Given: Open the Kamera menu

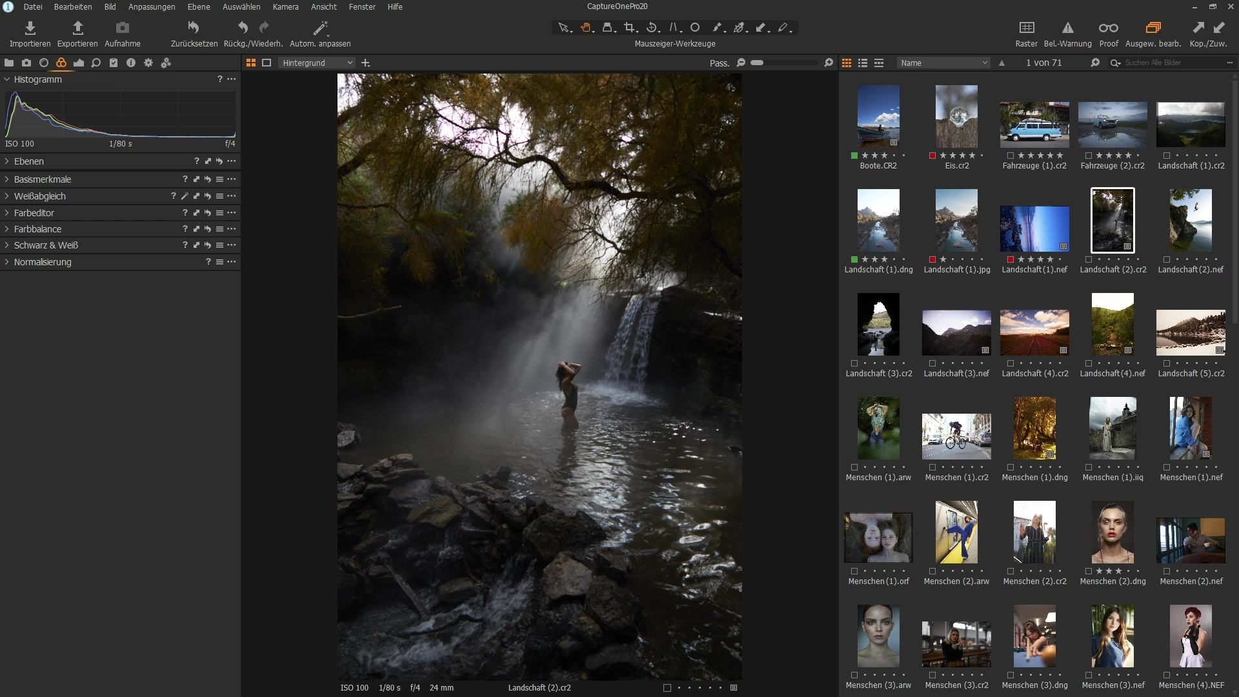Looking at the screenshot, I should point(285,6).
